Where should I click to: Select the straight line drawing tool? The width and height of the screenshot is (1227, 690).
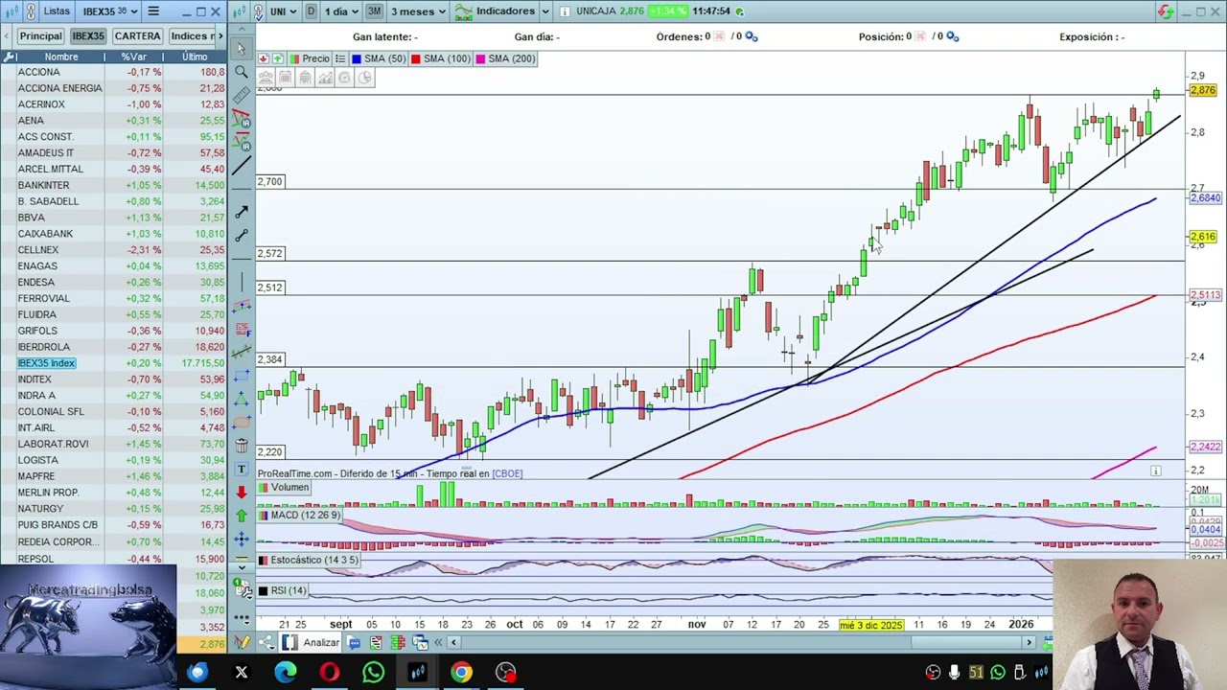tap(241, 165)
